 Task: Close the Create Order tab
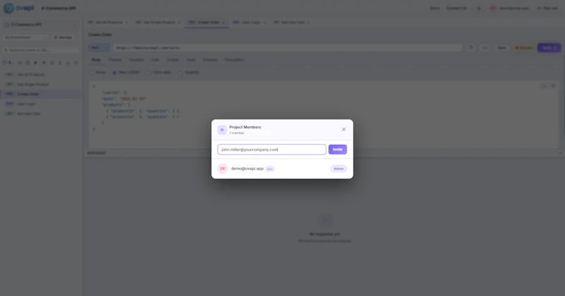[223, 23]
